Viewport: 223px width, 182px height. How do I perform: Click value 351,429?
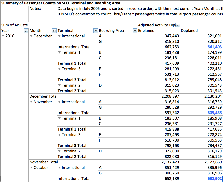(172, 168)
